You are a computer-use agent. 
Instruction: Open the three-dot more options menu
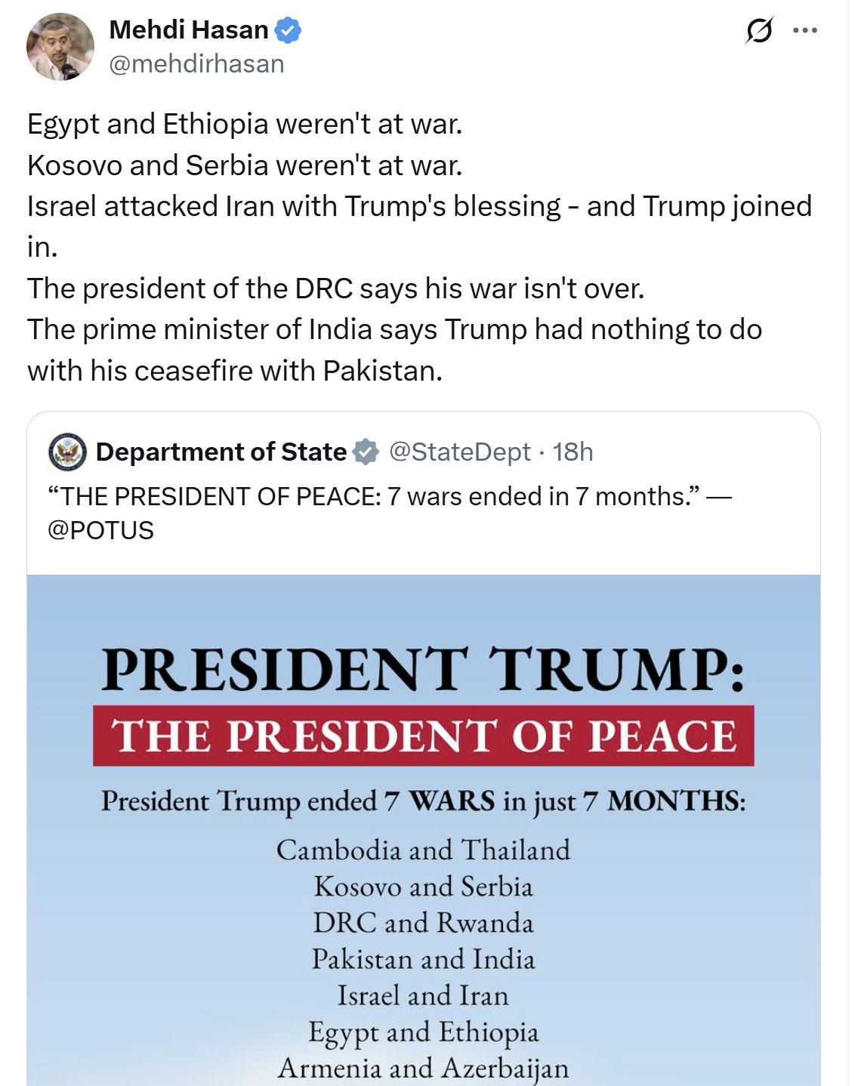pyautogui.click(x=804, y=31)
